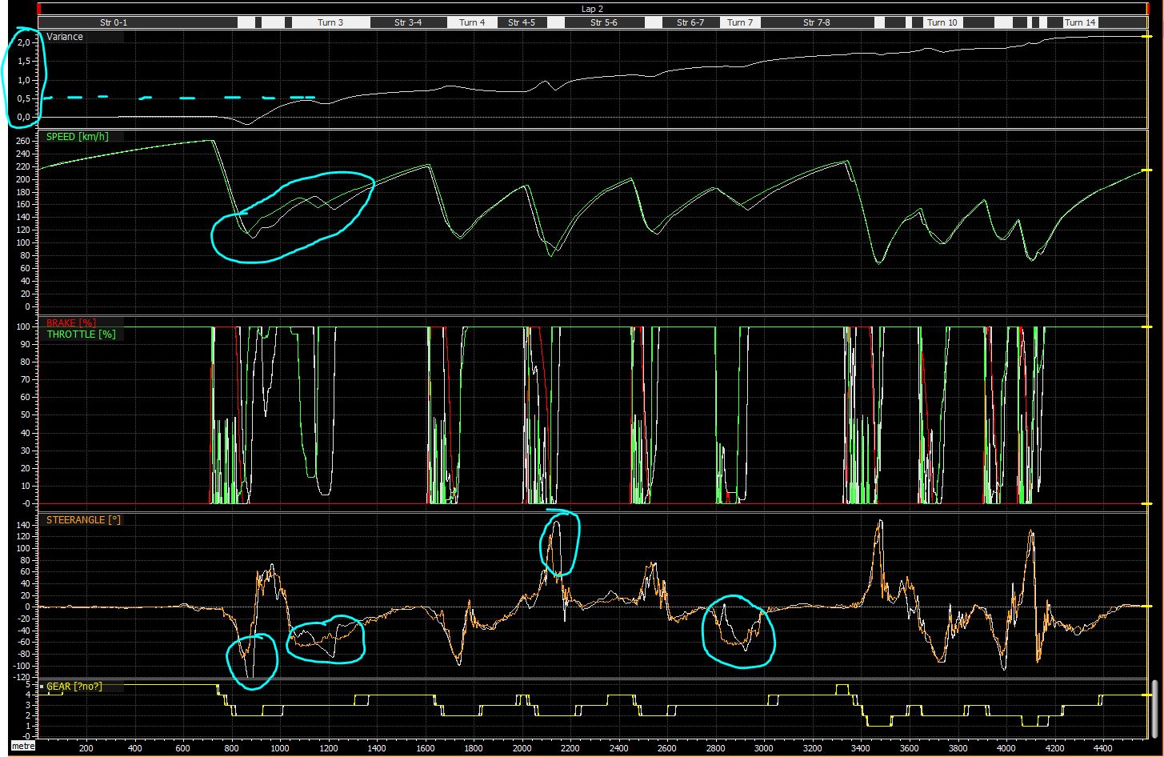Select the Turn 14 track section
The height and width of the screenshot is (757, 1164).
click(x=1079, y=22)
